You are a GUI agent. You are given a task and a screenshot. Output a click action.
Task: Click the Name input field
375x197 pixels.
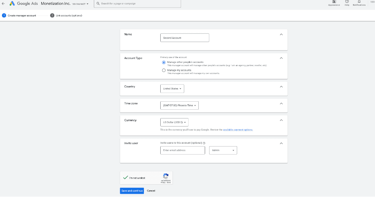185,38
